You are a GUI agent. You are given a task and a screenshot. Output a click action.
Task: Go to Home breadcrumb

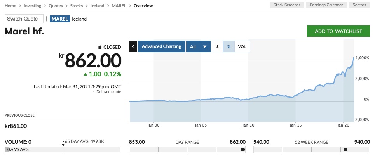(10, 6)
